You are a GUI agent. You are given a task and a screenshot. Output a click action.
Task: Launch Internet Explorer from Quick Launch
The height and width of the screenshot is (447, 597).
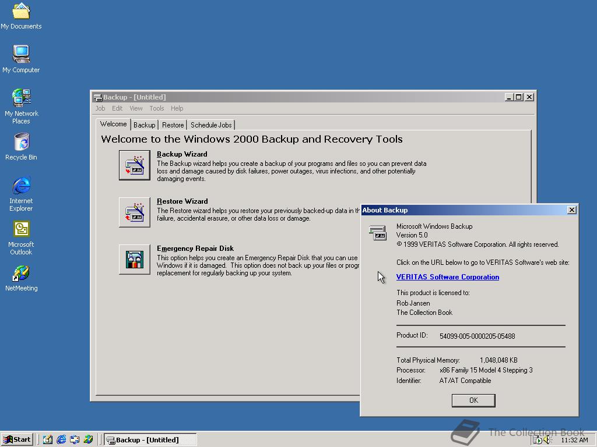tap(61, 440)
